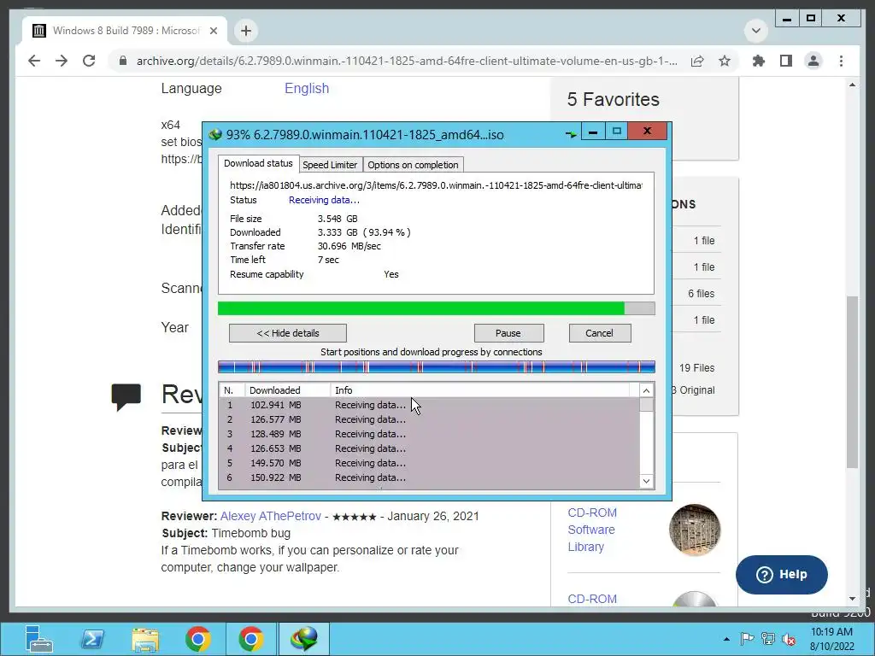Click the 5 Favorites text
Viewport: 875px width, 656px height.
pyautogui.click(x=614, y=99)
